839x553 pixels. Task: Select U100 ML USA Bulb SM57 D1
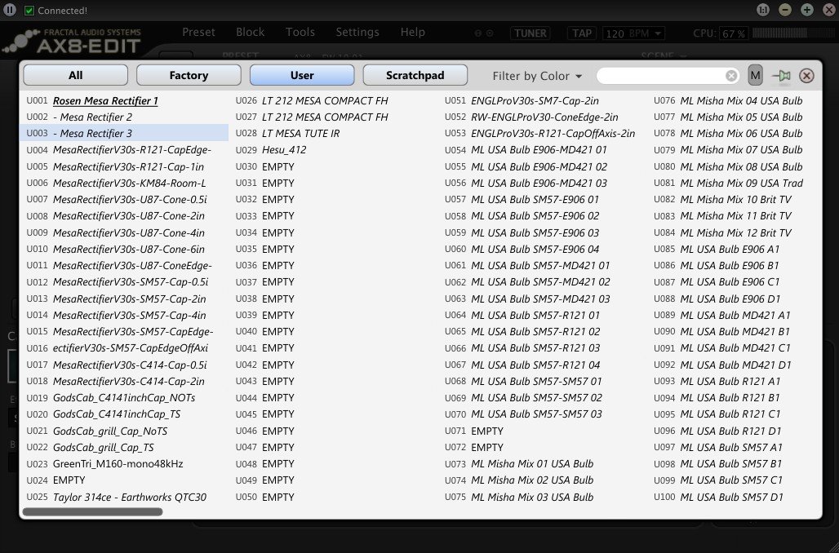[x=735, y=497]
